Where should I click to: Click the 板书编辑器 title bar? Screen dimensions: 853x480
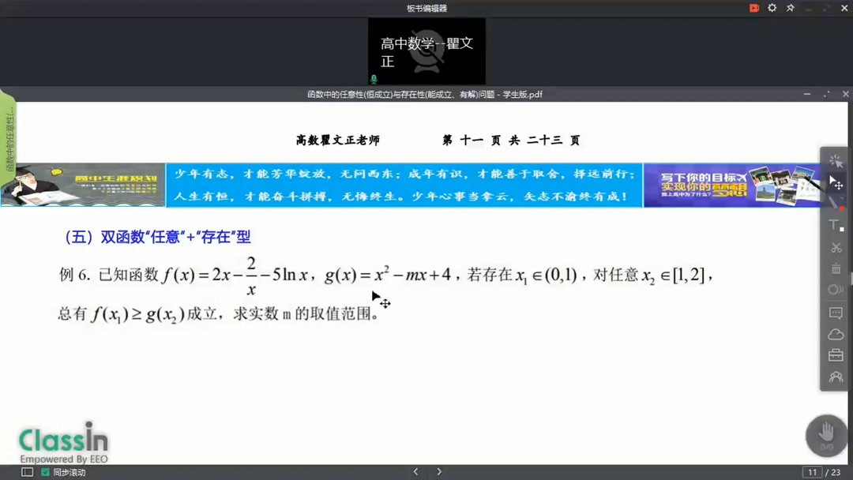pos(426,7)
